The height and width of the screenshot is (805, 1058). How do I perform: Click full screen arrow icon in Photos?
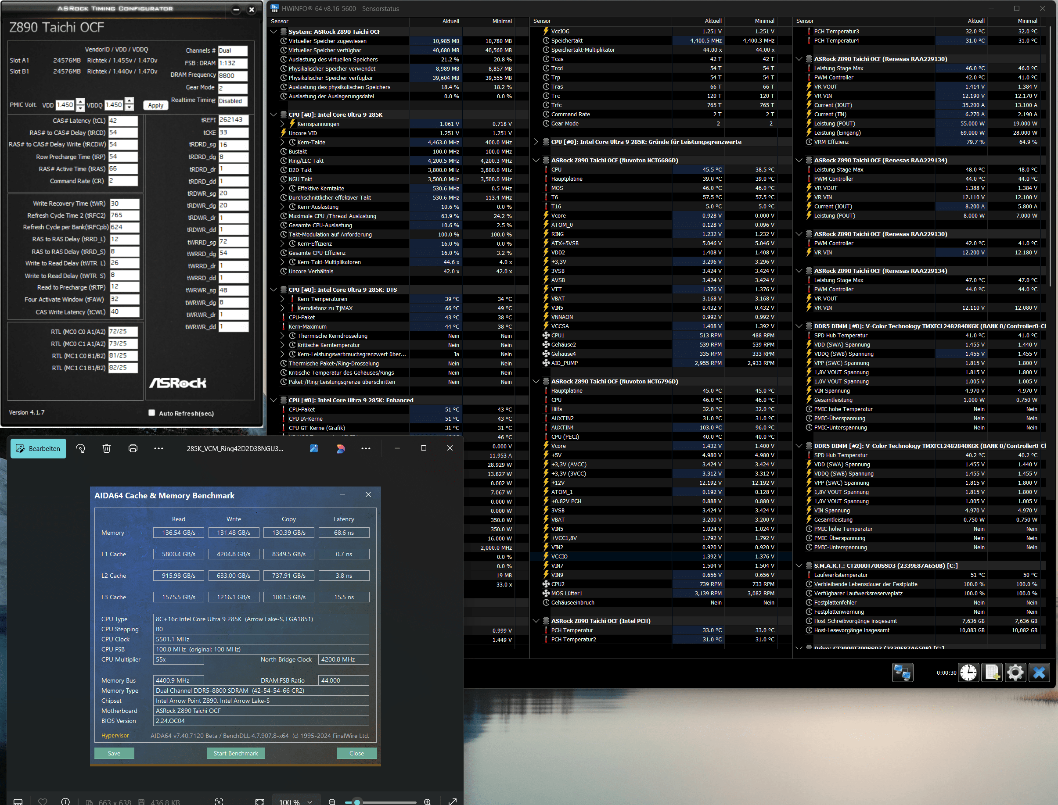pyautogui.click(x=452, y=801)
